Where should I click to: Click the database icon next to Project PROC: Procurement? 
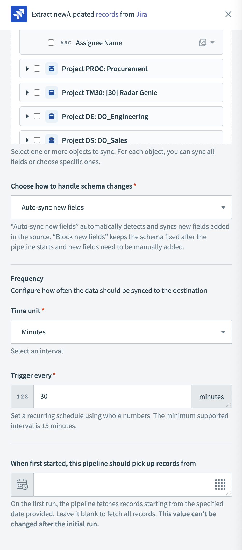pyautogui.click(x=52, y=69)
